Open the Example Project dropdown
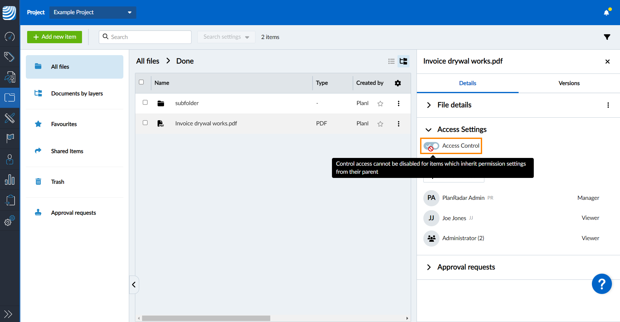This screenshot has width=620, height=322. [93, 12]
